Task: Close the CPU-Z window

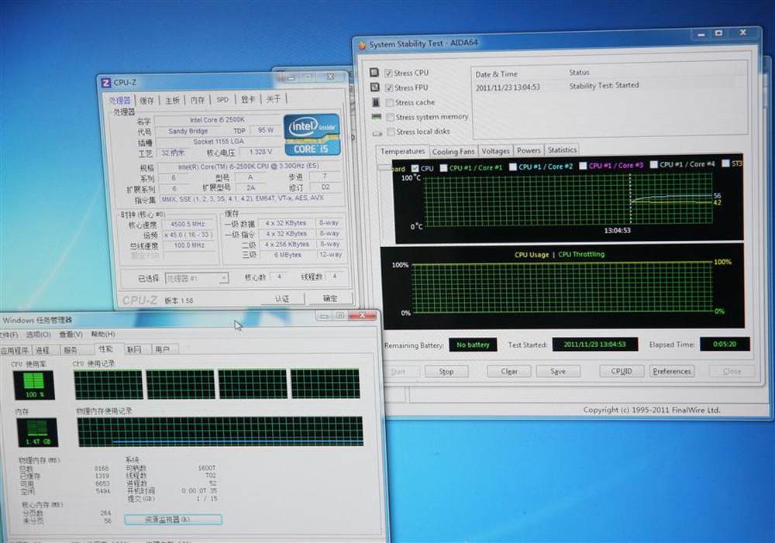Action: tap(330, 77)
